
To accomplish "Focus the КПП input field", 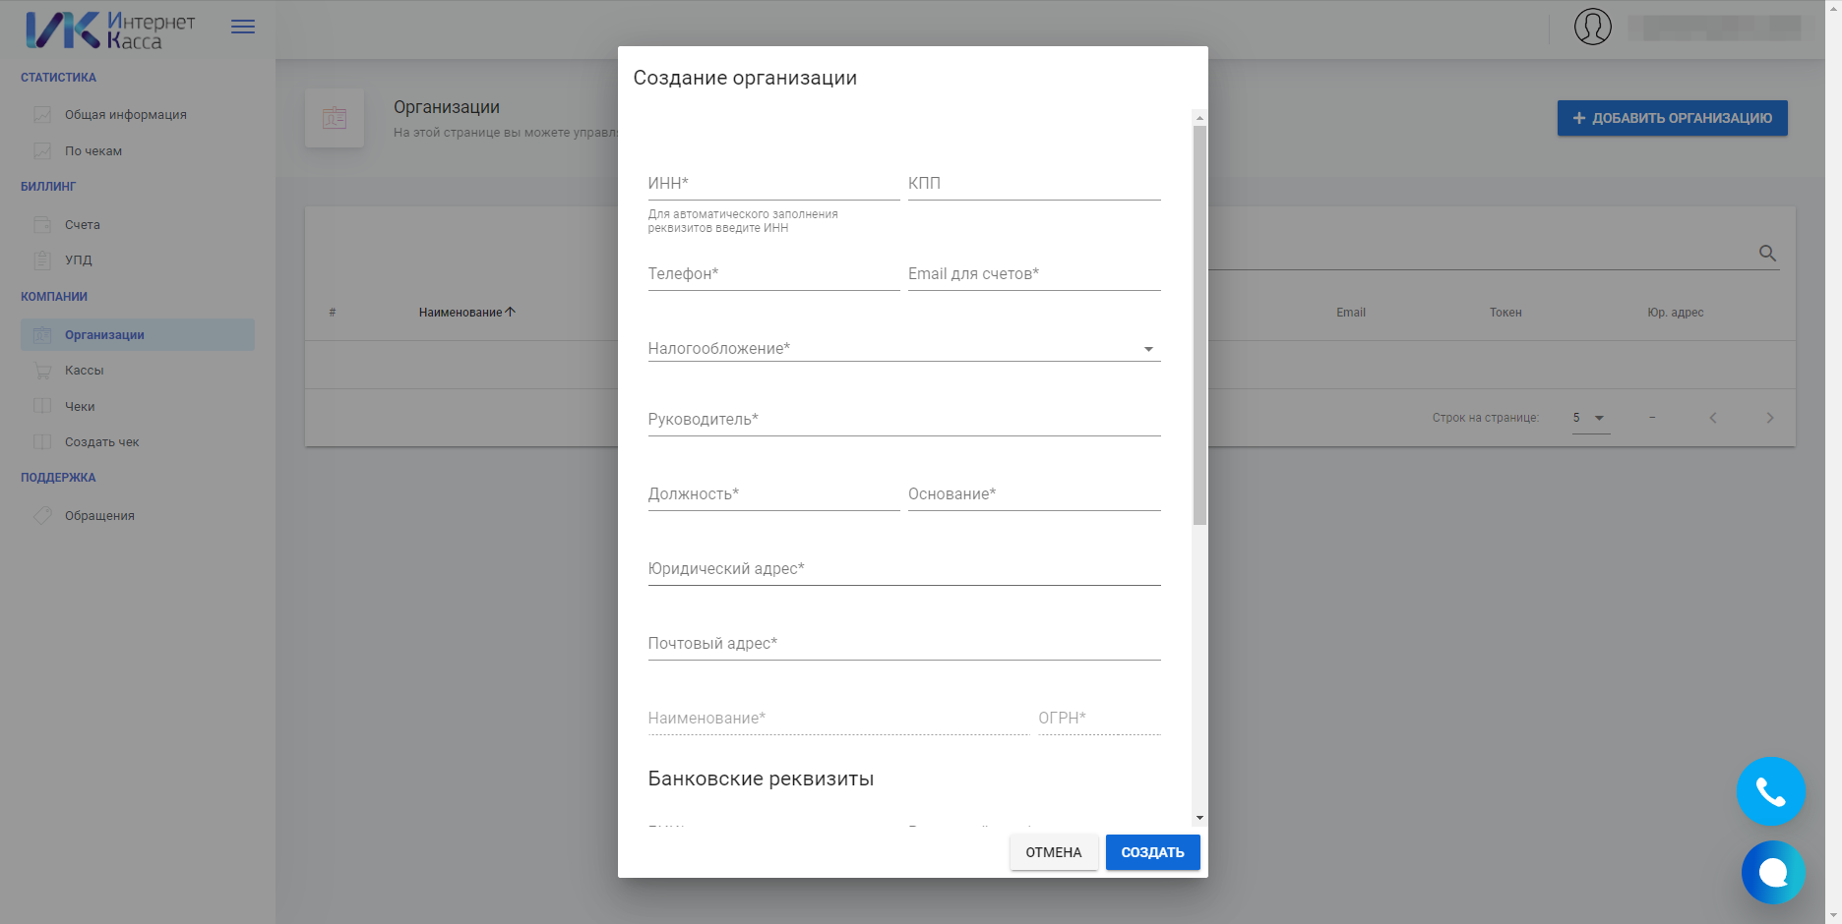I will click(x=1034, y=184).
